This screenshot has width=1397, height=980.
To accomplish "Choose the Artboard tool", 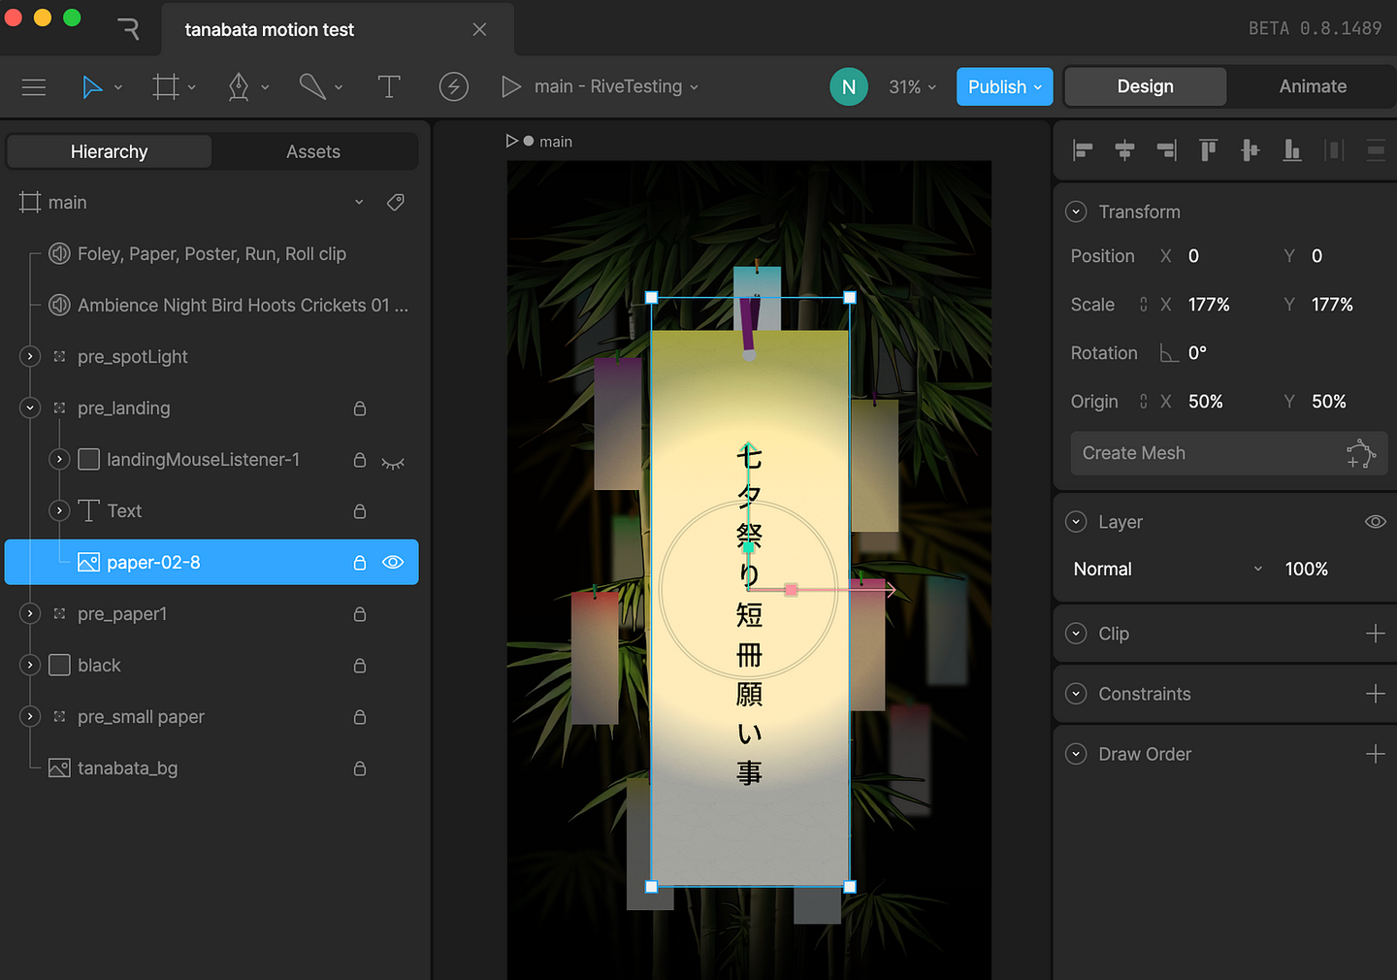I will (166, 87).
